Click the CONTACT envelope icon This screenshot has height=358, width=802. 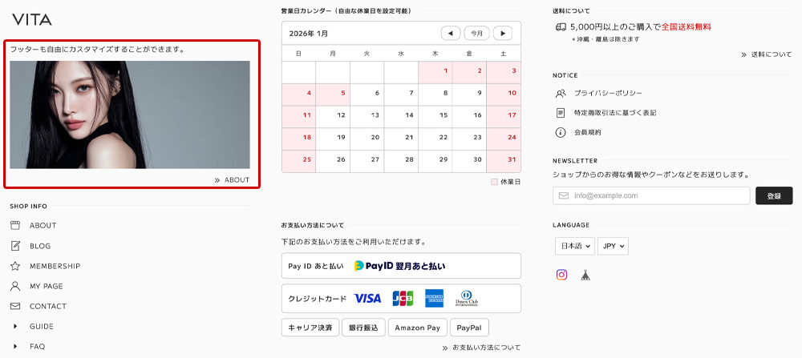[15, 306]
